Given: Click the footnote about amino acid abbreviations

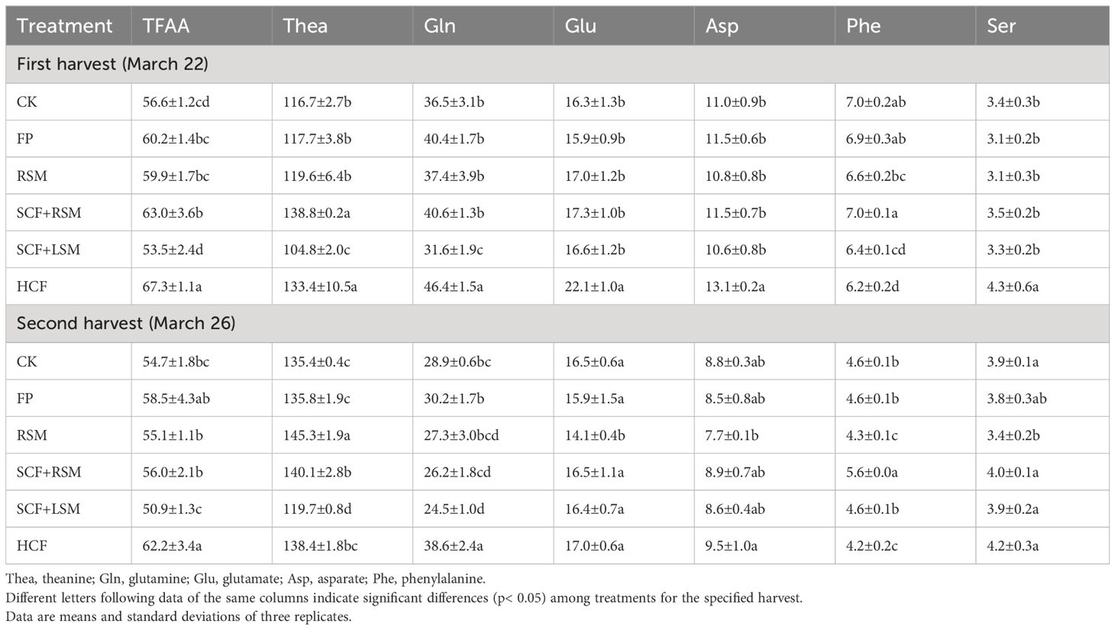Looking at the screenshot, I should coord(245,579).
